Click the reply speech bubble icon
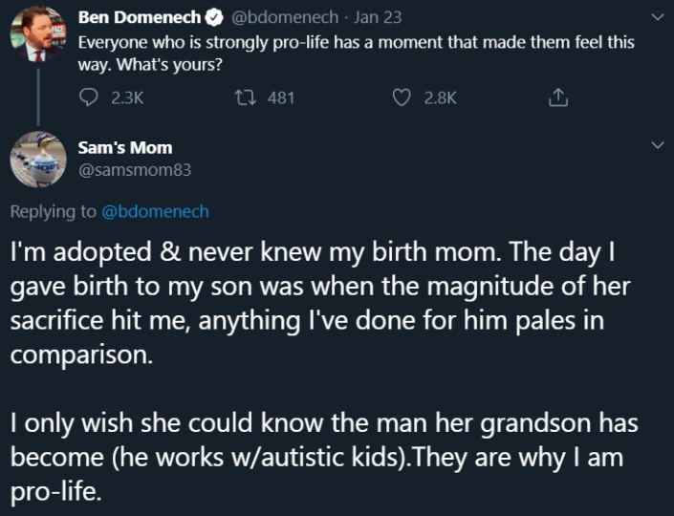674x516 pixels. (x=88, y=97)
